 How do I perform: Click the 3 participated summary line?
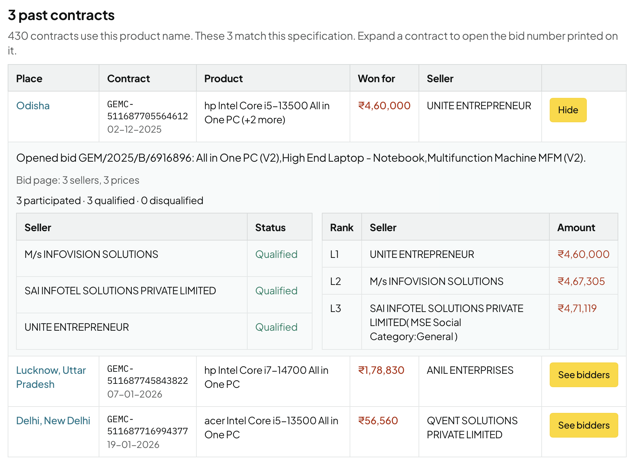(110, 200)
